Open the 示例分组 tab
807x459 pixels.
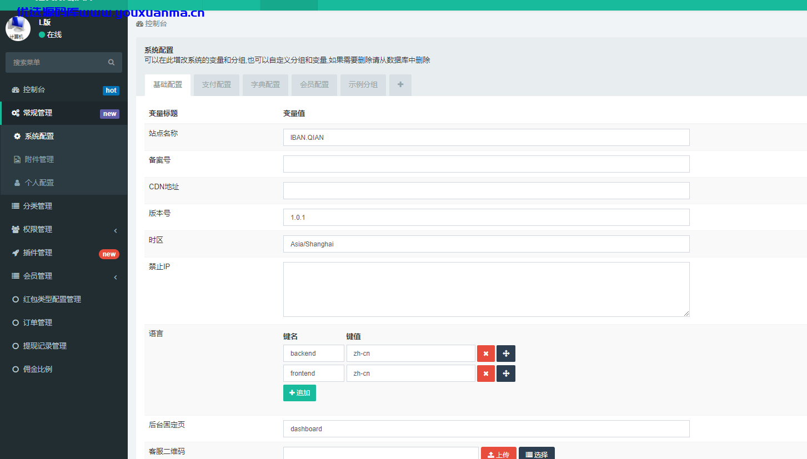tap(363, 85)
